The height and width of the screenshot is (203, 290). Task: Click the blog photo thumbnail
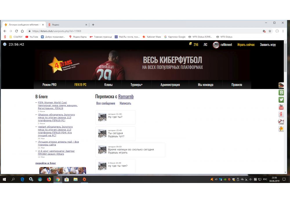click(x=63, y=171)
